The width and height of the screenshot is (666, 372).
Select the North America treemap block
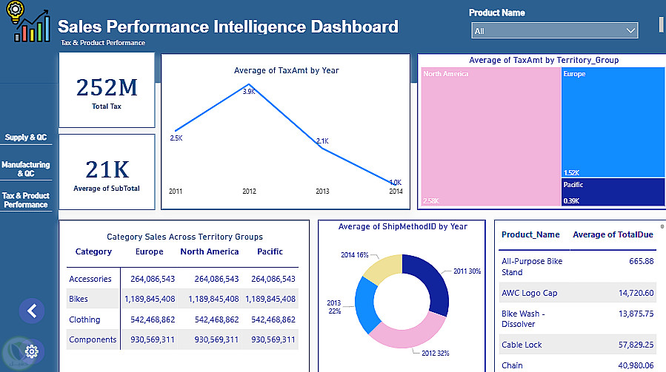[490, 137]
